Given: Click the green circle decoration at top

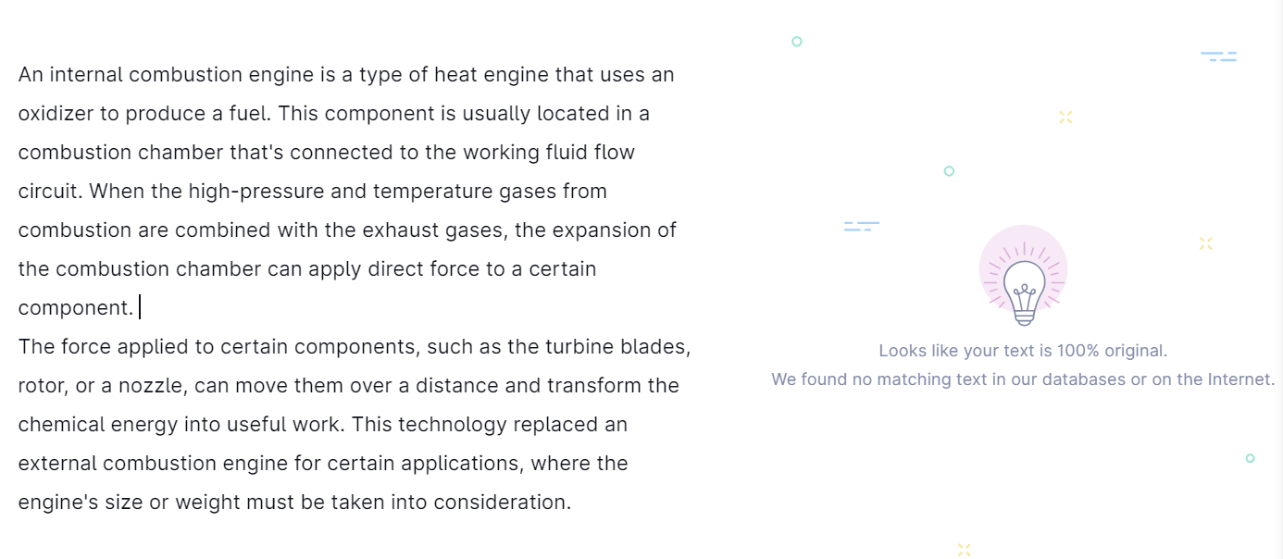Looking at the screenshot, I should coord(797,42).
